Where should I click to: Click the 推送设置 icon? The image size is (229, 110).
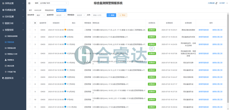pos(6,66)
